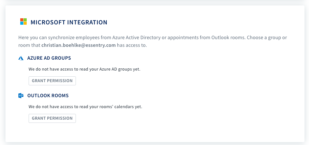Click the green square of Microsoft logo
This screenshot has width=309, height=145.
25,20
